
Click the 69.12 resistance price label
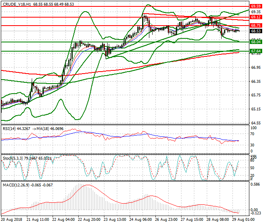(x=256, y=17)
